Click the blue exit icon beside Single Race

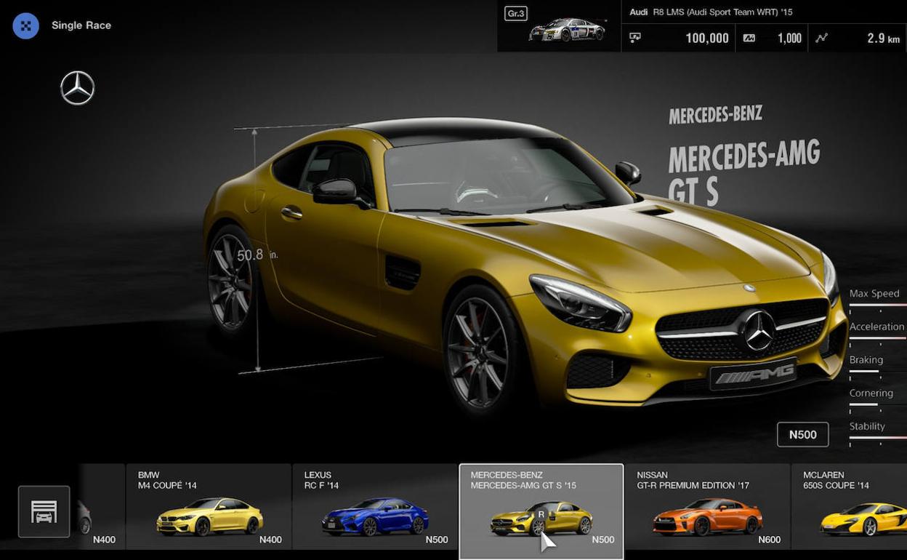[x=25, y=25]
